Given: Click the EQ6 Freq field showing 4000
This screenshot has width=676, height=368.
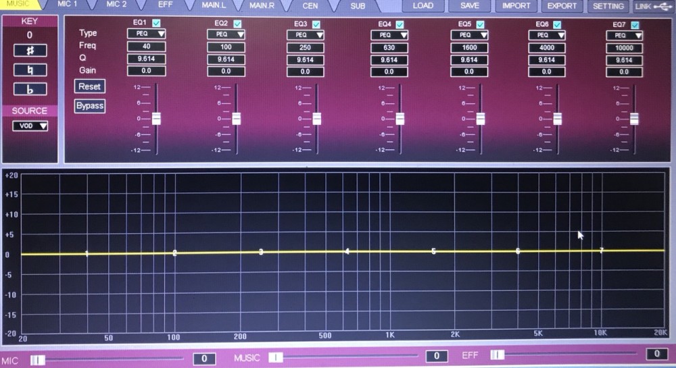Looking at the screenshot, I should point(546,47).
